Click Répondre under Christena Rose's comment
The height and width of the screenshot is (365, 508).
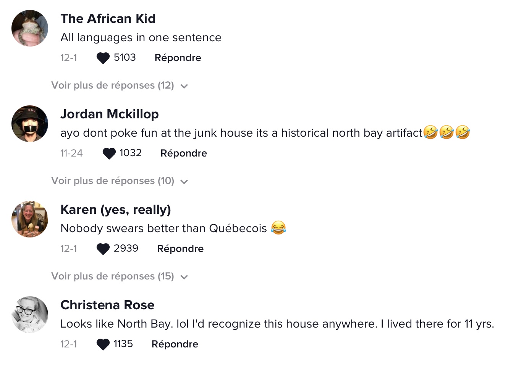175,344
